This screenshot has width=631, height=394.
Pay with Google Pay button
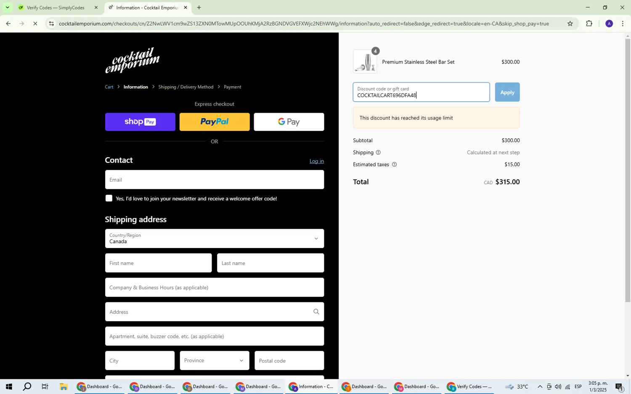click(x=289, y=122)
